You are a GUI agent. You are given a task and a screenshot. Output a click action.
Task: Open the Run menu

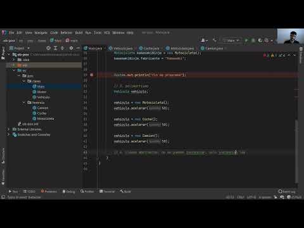click(x=88, y=33)
